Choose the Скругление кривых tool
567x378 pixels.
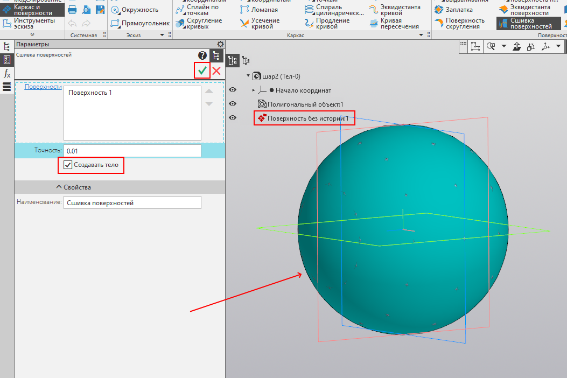[199, 24]
